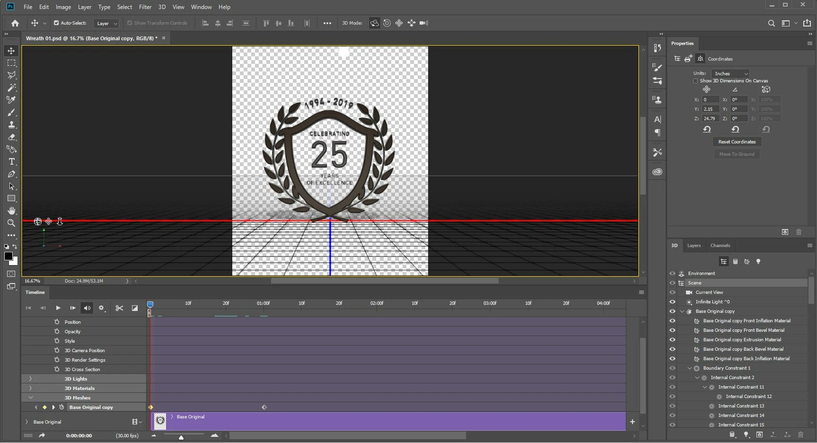Mute timeline audio playback
The width and height of the screenshot is (817, 443).
pyautogui.click(x=87, y=308)
